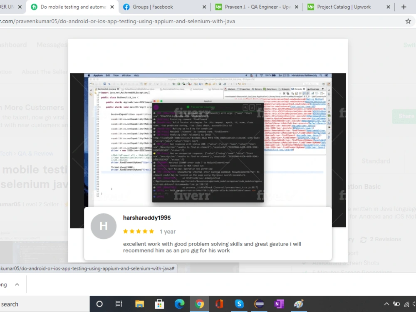Click the five-star rating in the review

(138, 231)
